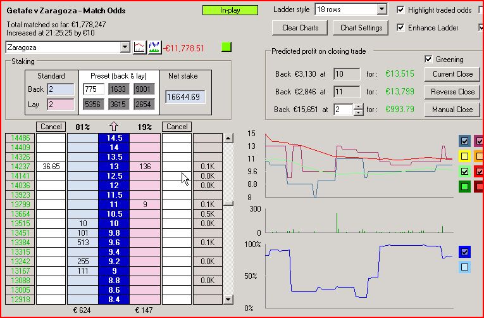Click the Manual Close button
Screen dimensions: 484x318
click(x=452, y=109)
